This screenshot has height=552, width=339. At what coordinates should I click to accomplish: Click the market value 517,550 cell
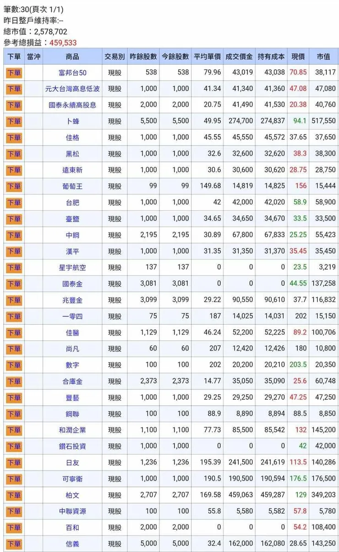323,121
